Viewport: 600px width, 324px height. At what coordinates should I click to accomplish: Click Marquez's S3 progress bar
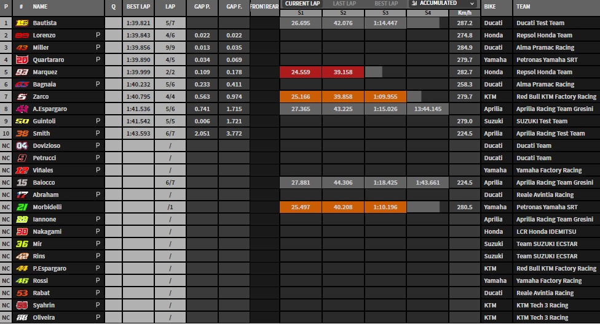point(374,72)
